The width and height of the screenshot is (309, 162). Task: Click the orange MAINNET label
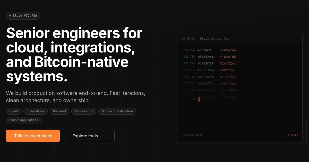(293, 135)
